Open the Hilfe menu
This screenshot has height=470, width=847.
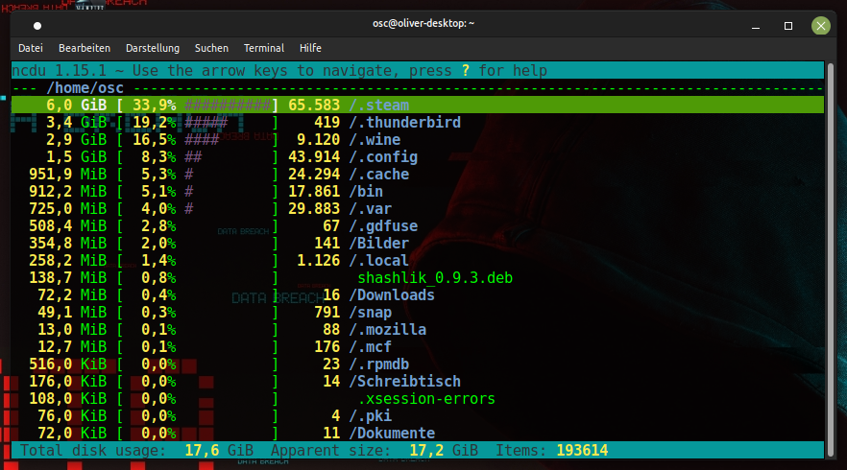point(310,48)
